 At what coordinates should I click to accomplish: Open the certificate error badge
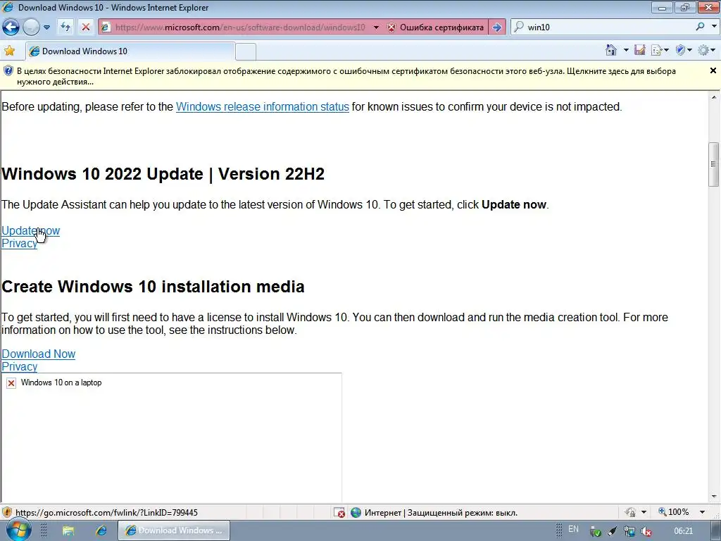click(x=435, y=27)
